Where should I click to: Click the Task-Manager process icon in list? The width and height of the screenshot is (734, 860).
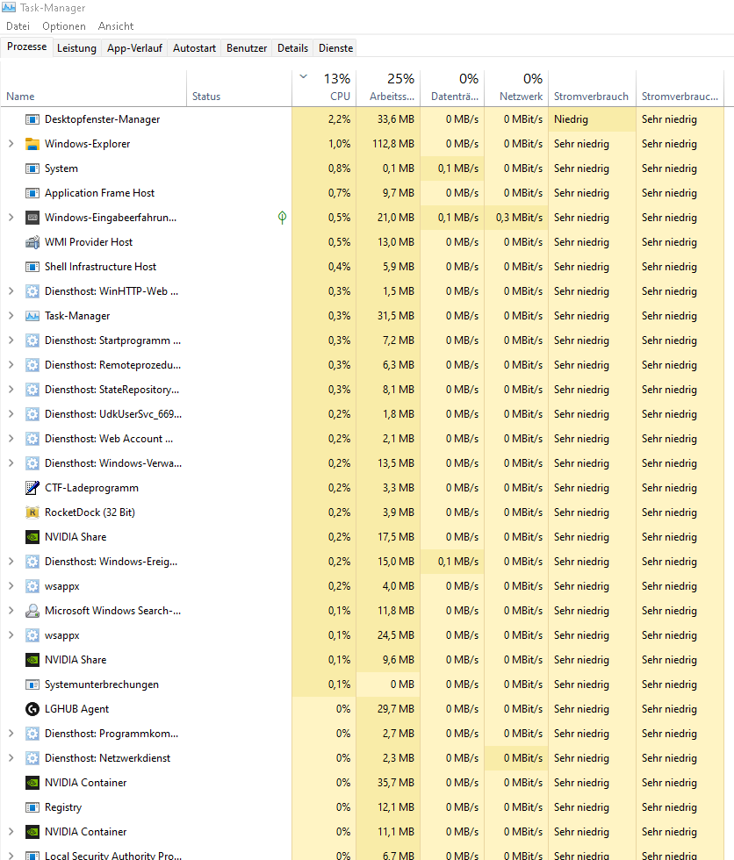click(32, 316)
